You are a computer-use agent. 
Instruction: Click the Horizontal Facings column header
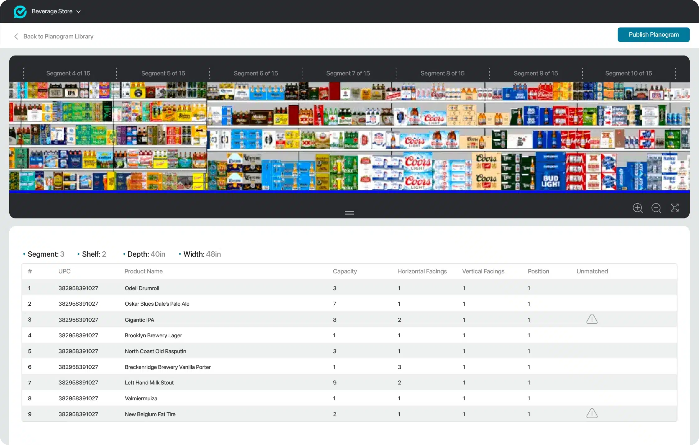(422, 271)
